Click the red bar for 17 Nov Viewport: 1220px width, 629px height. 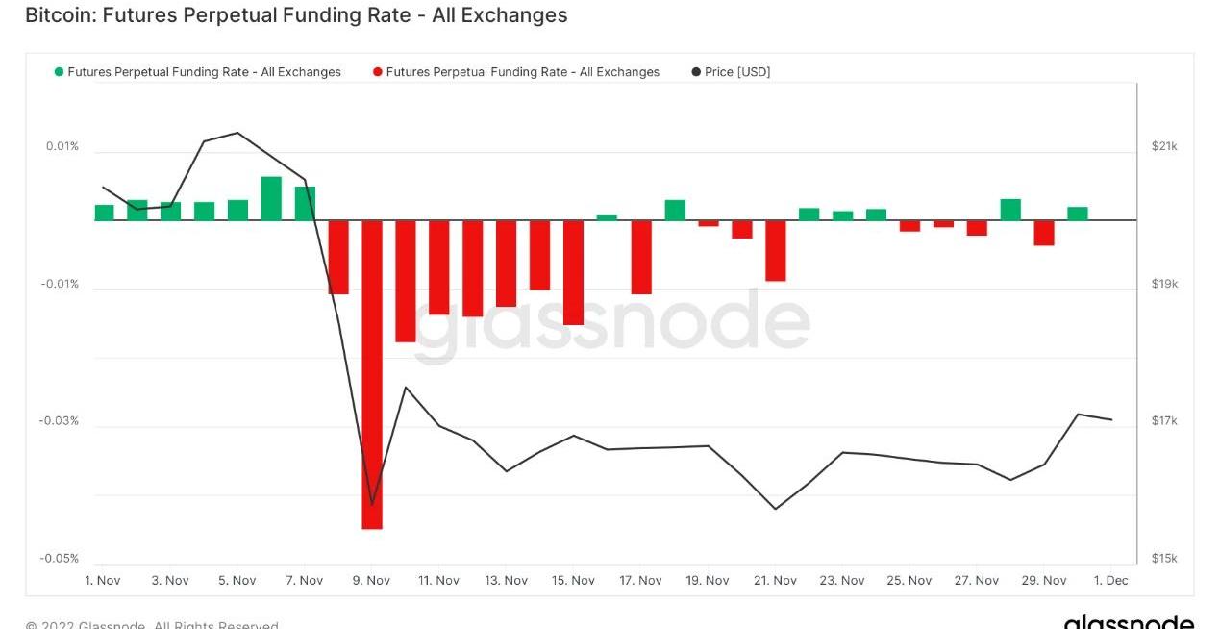click(641, 257)
